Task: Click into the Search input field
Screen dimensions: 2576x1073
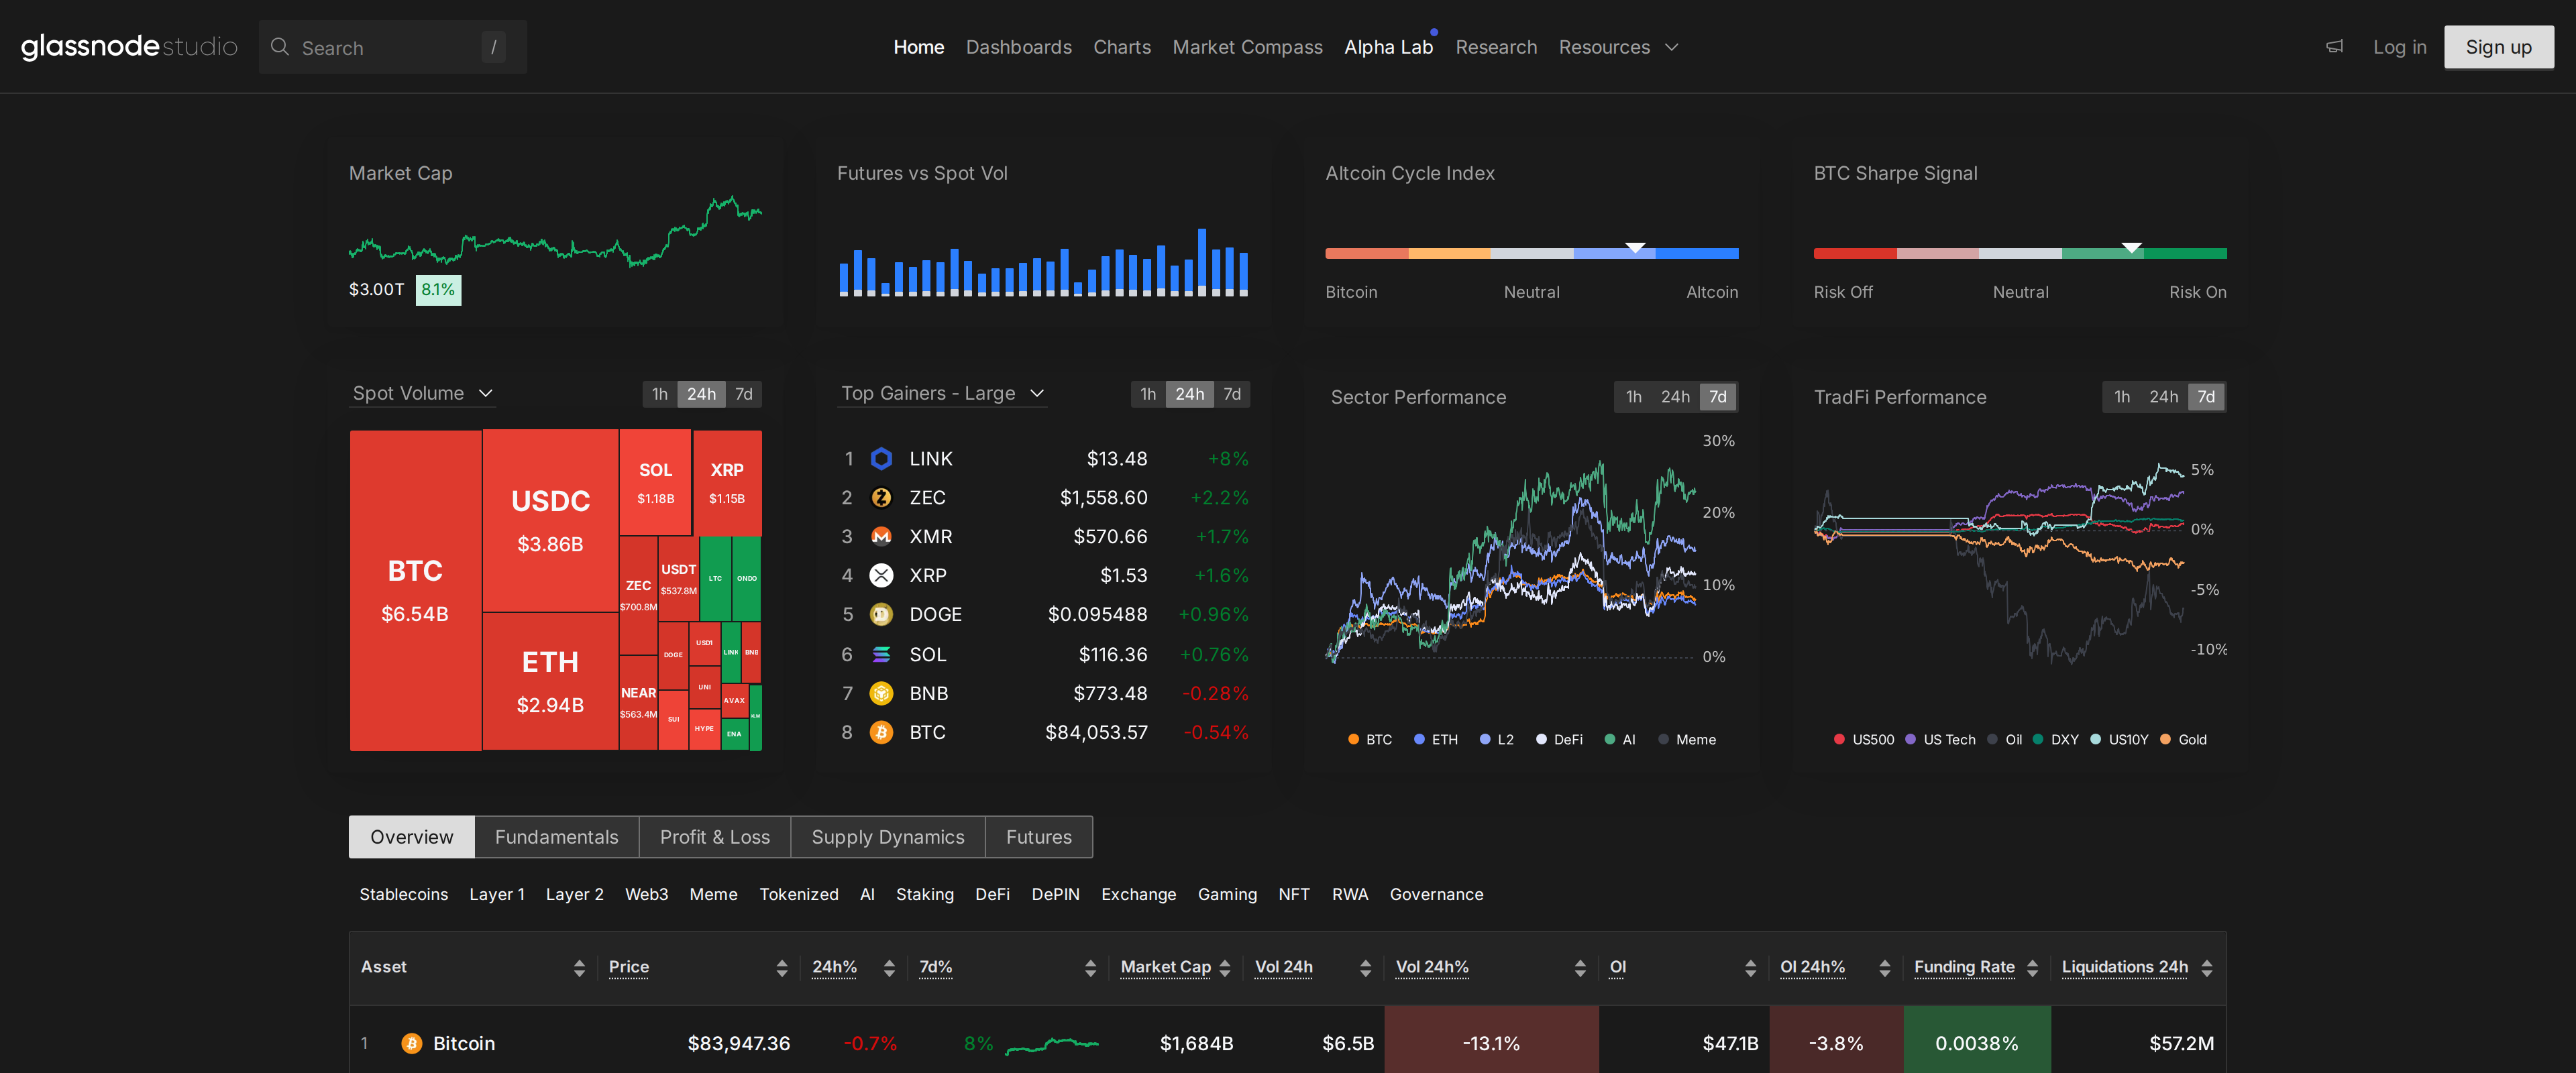Action: pyautogui.click(x=392, y=47)
